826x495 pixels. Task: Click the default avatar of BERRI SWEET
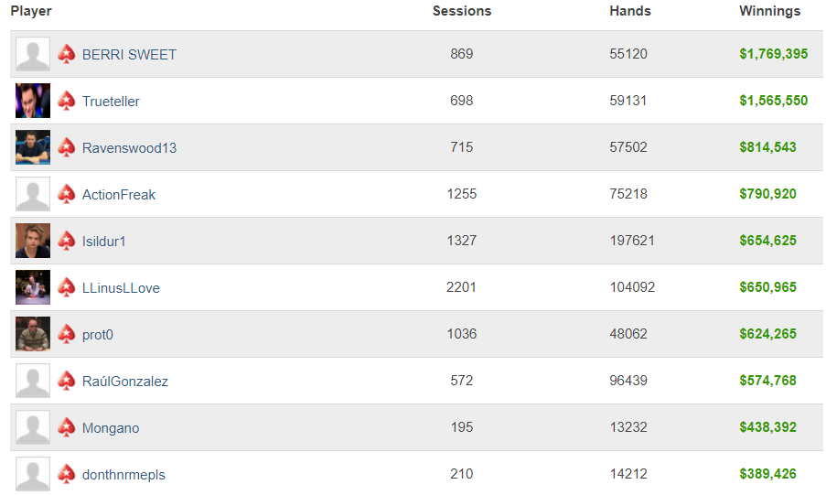(33, 54)
